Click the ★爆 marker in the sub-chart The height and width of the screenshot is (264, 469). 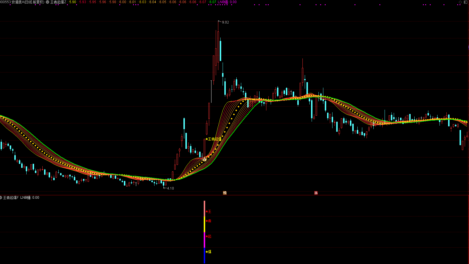pyautogui.click(x=208, y=252)
